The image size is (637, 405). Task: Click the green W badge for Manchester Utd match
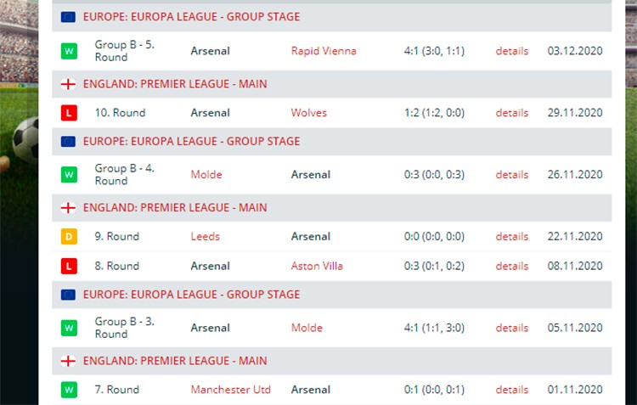(69, 390)
